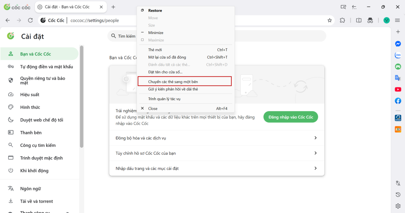
Task: Reload the current page
Action: 30,21
